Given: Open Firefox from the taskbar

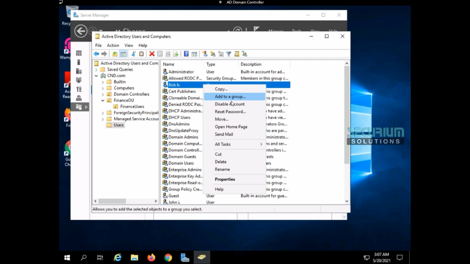Looking at the screenshot, I should point(151,258).
